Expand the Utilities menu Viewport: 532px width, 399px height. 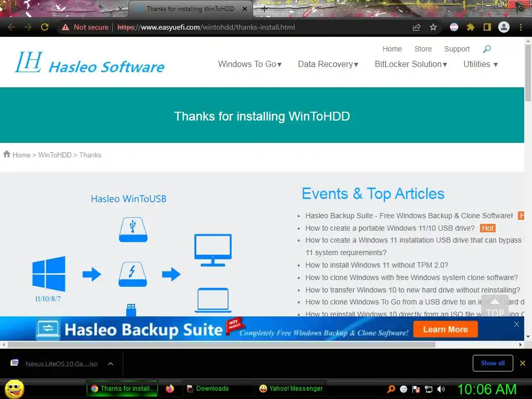tap(481, 64)
